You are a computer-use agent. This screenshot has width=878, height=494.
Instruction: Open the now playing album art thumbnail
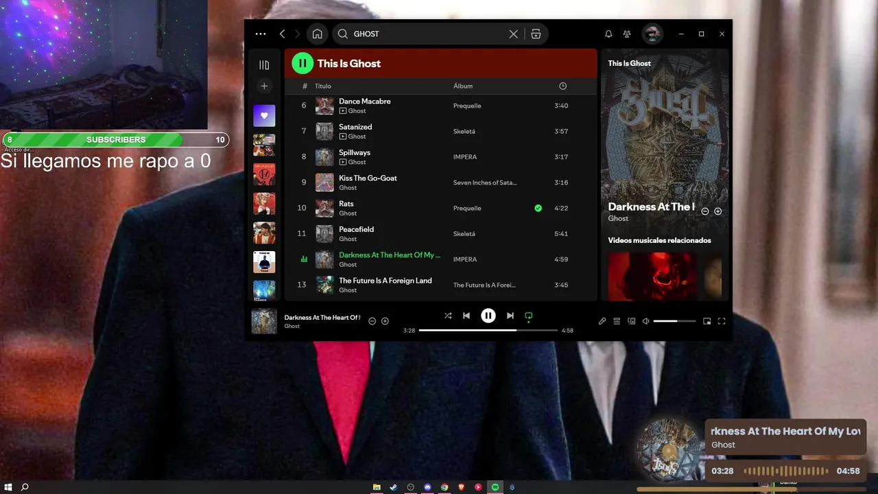pos(264,321)
